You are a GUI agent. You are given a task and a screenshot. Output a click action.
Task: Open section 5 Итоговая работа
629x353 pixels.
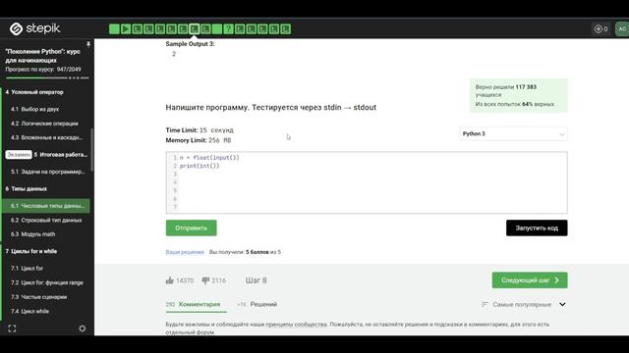61,155
